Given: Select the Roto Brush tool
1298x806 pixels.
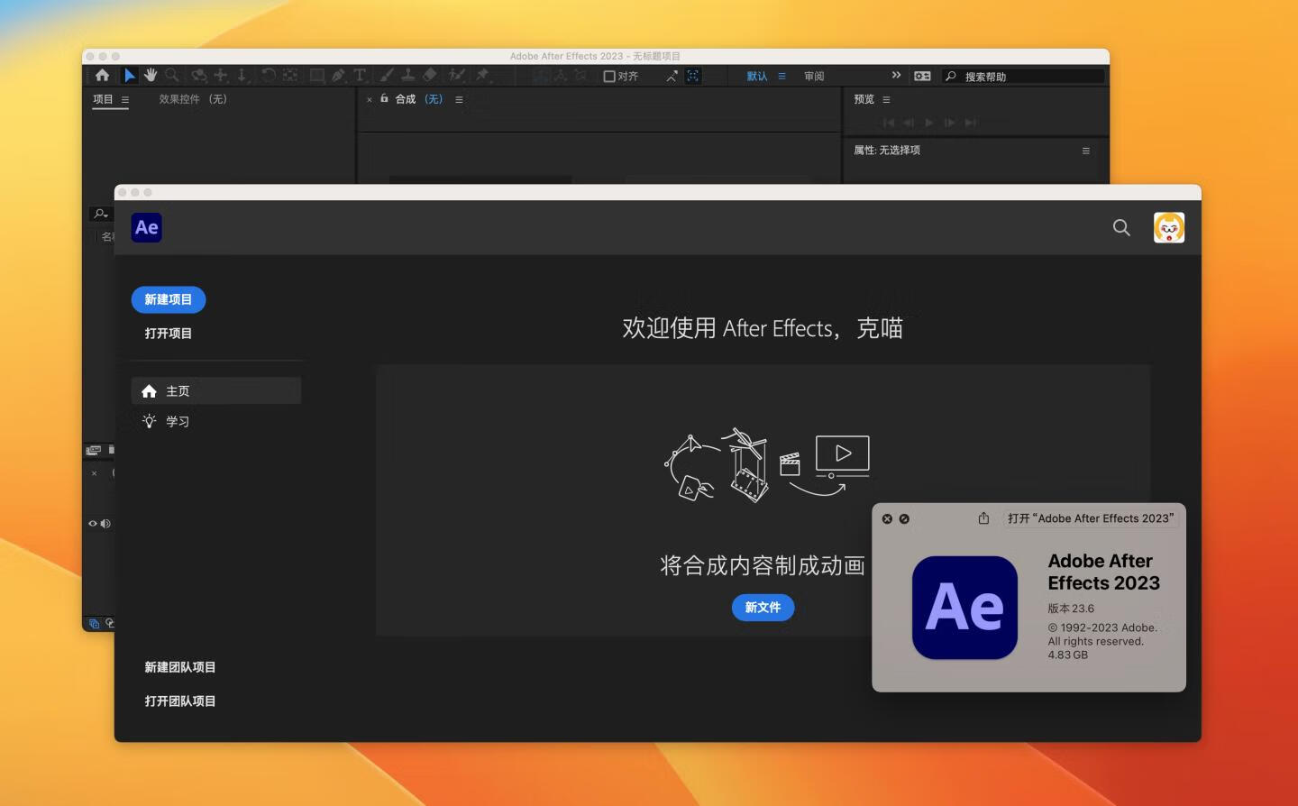Looking at the screenshot, I should pyautogui.click(x=457, y=76).
